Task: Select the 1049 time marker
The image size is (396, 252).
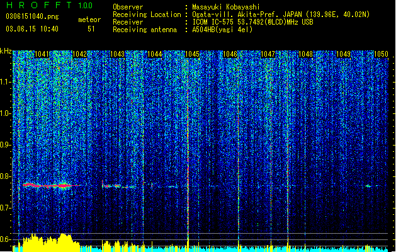Action: 344,54
